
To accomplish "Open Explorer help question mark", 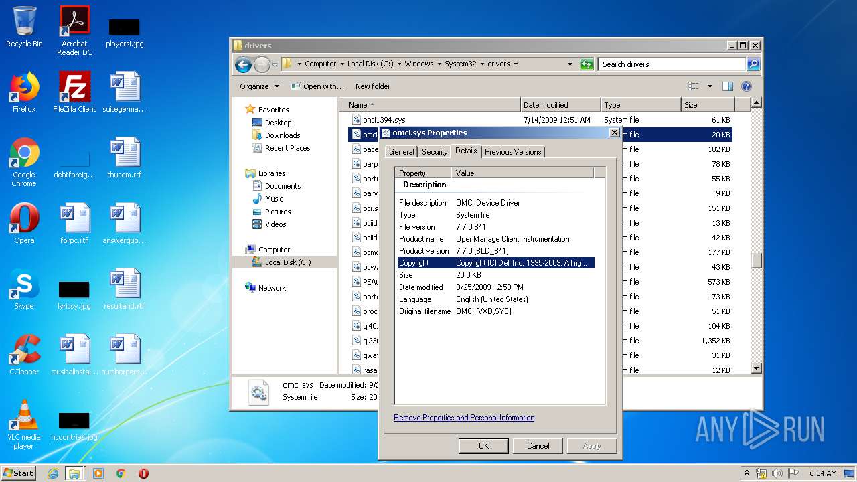I will pyautogui.click(x=747, y=86).
